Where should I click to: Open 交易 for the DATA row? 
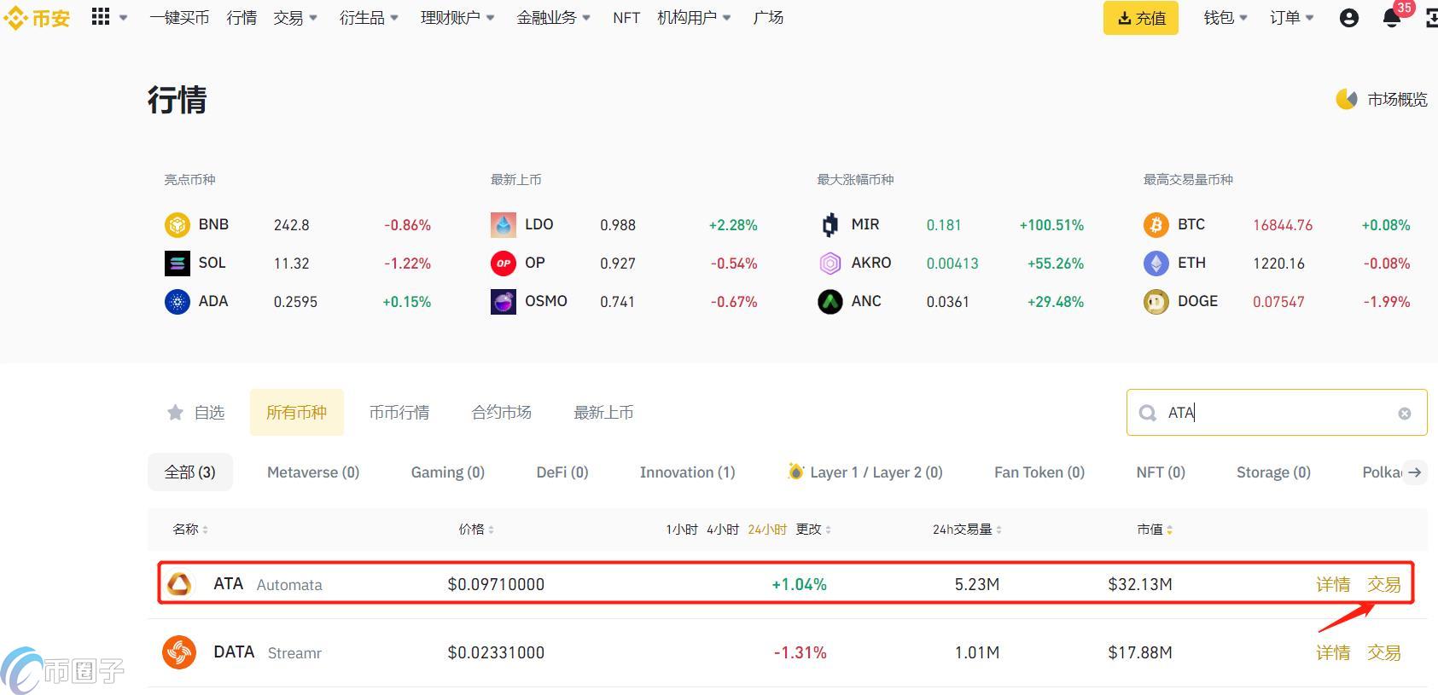1384,652
